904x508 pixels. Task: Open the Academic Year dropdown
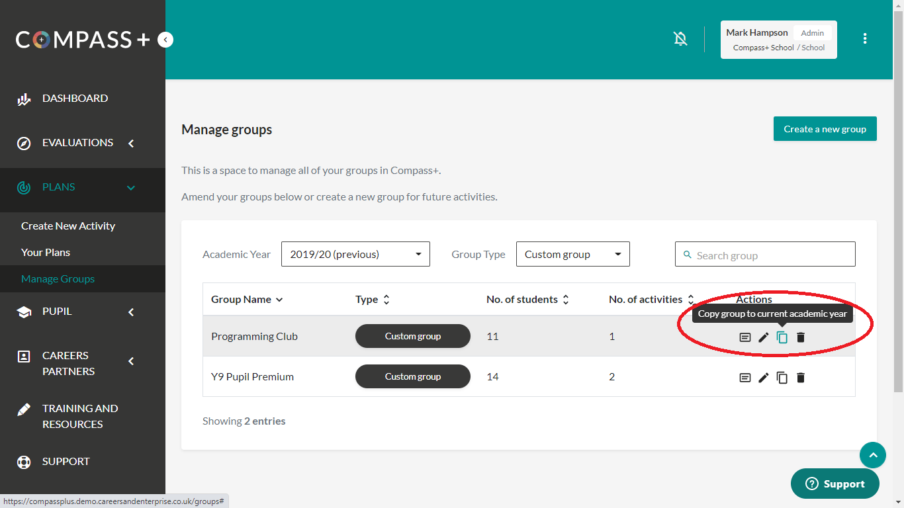[x=355, y=255]
